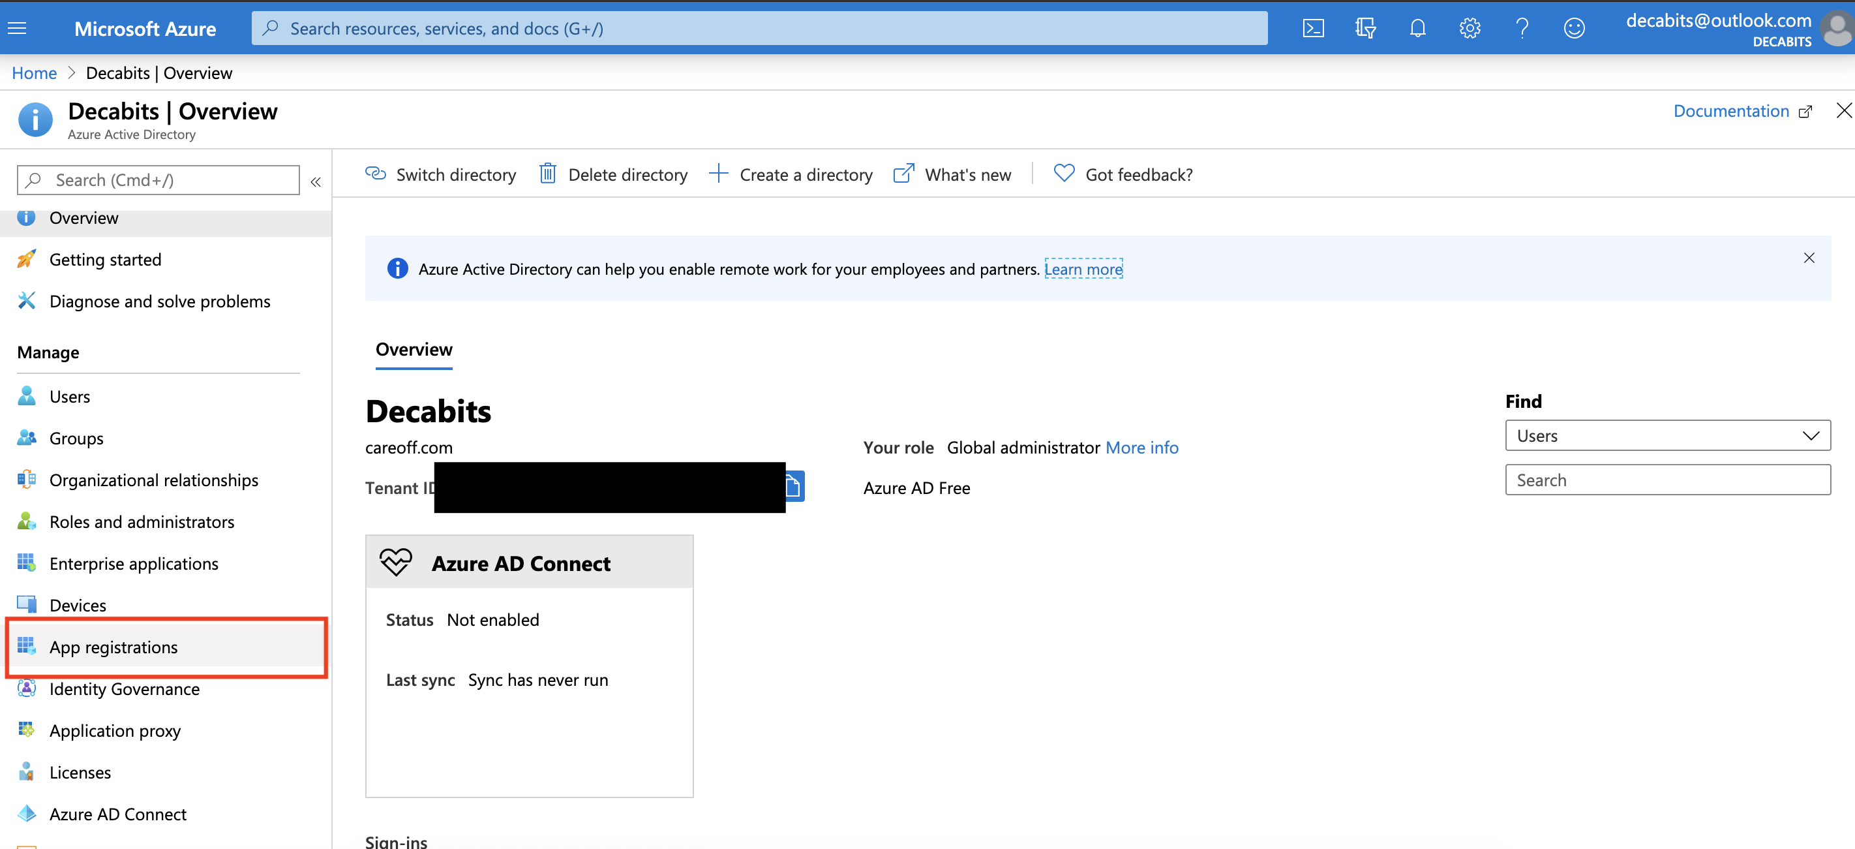This screenshot has width=1855, height=849.
Task: Click Create a directory
Action: point(791,174)
